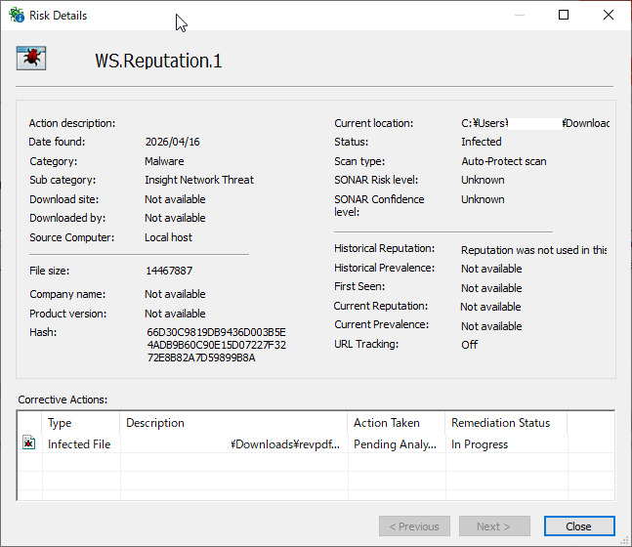632x547 pixels.
Task: Click the Local host source value
Action: point(168,237)
